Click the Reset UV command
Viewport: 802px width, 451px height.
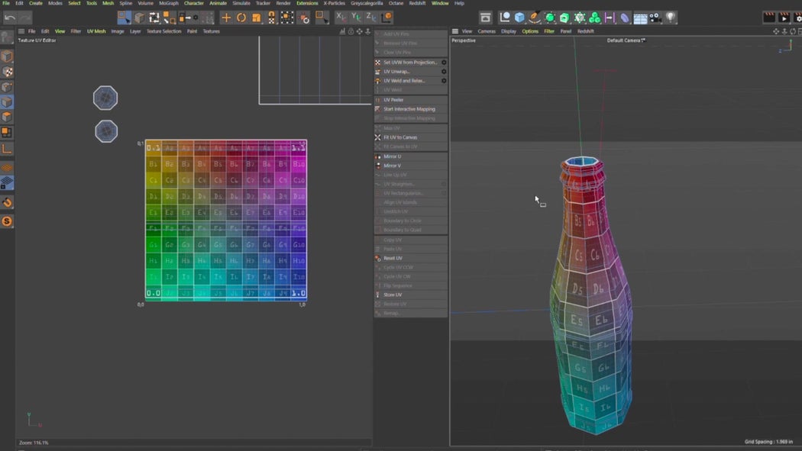[x=393, y=257]
